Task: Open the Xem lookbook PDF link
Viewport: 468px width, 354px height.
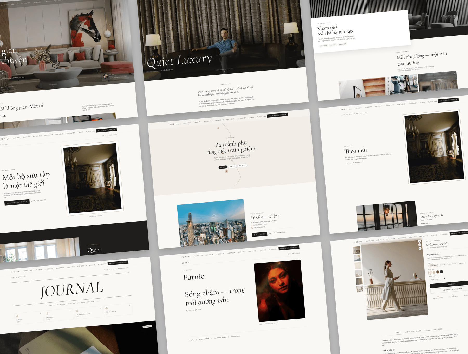Action: coord(38,201)
